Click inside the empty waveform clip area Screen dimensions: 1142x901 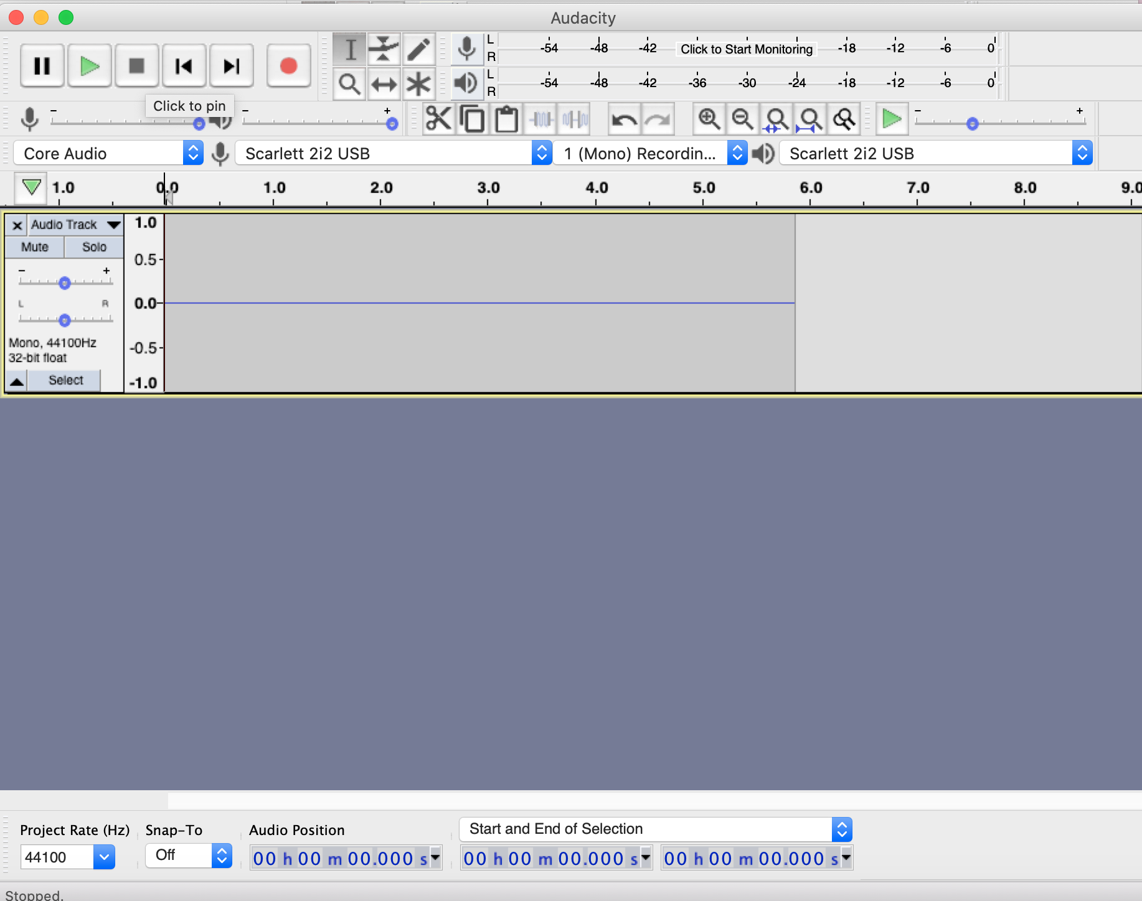479,303
